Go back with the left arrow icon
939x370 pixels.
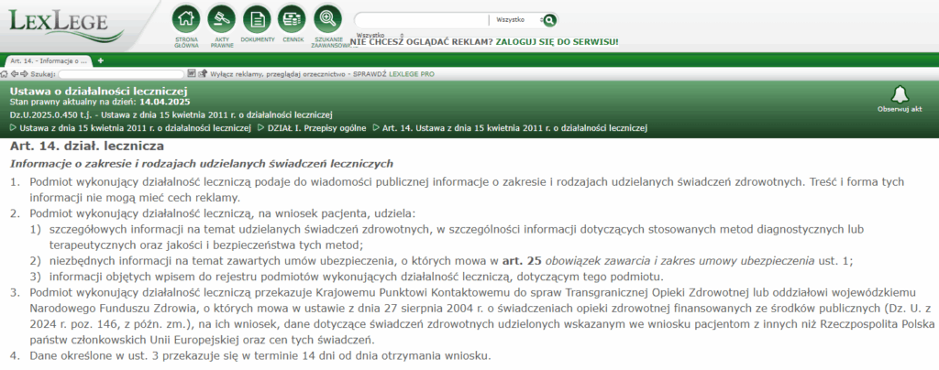pos(16,73)
